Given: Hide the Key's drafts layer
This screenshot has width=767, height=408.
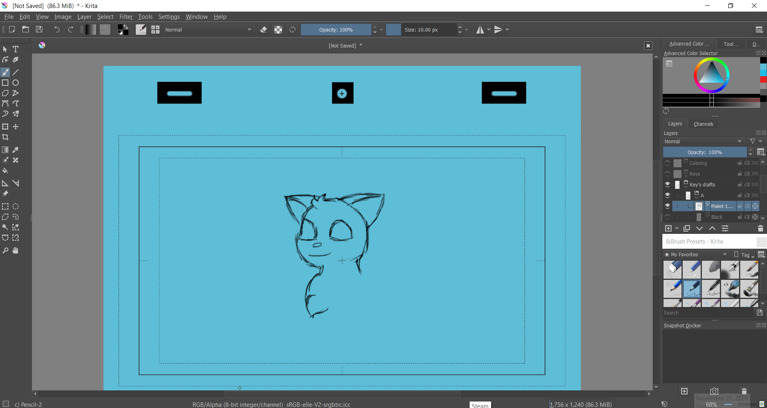Looking at the screenshot, I should 668,184.
